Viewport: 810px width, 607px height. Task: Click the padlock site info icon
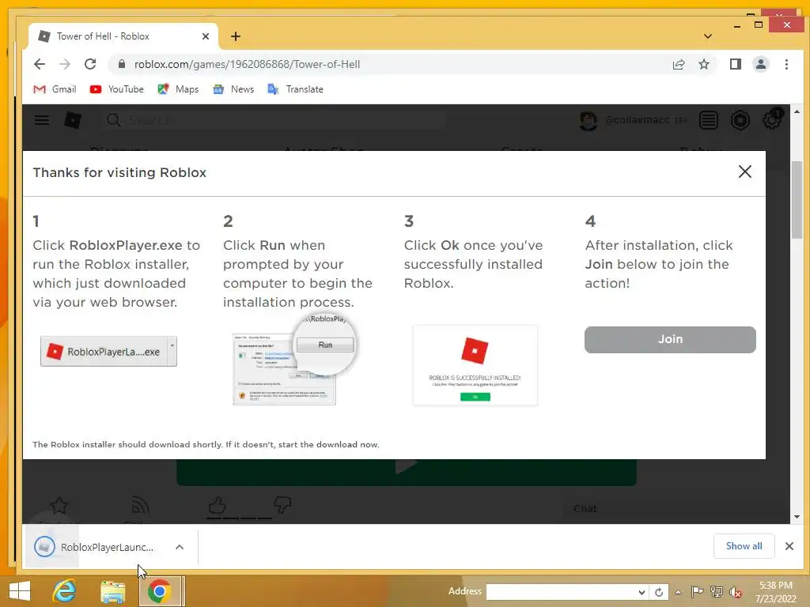tap(122, 64)
